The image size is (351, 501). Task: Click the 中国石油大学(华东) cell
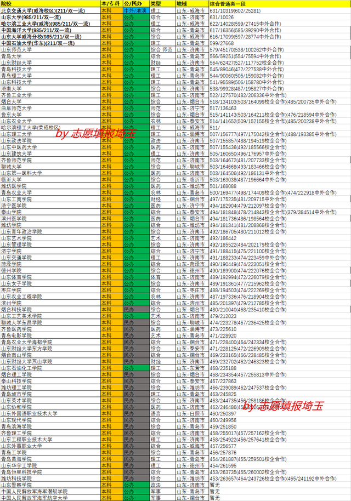pyautogui.click(x=50, y=43)
